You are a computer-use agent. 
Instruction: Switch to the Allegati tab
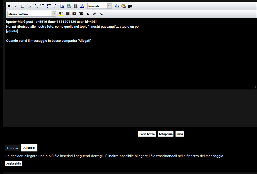click(29, 148)
